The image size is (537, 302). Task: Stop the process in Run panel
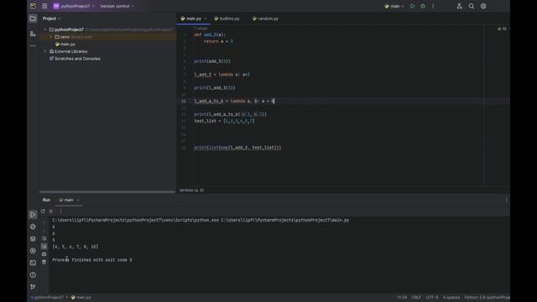(51, 211)
